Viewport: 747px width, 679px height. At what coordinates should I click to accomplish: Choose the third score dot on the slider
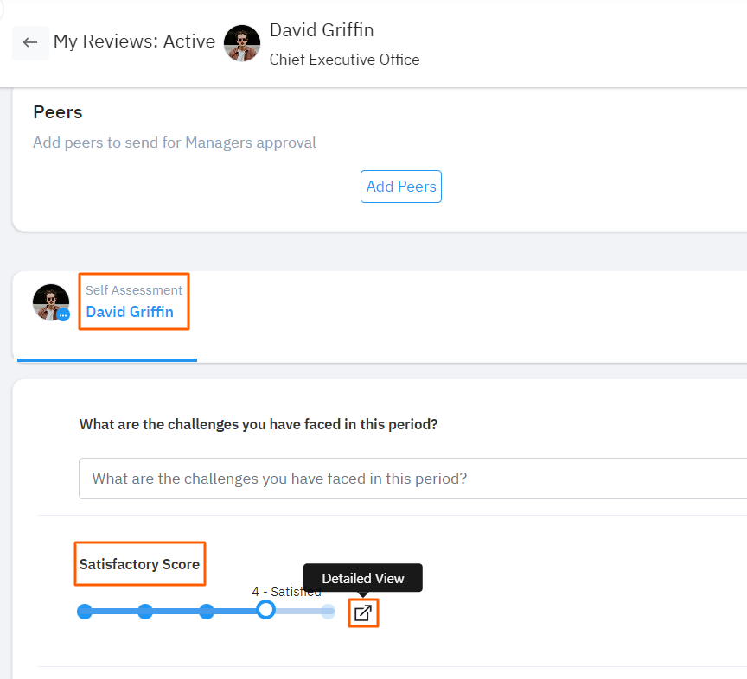click(206, 611)
